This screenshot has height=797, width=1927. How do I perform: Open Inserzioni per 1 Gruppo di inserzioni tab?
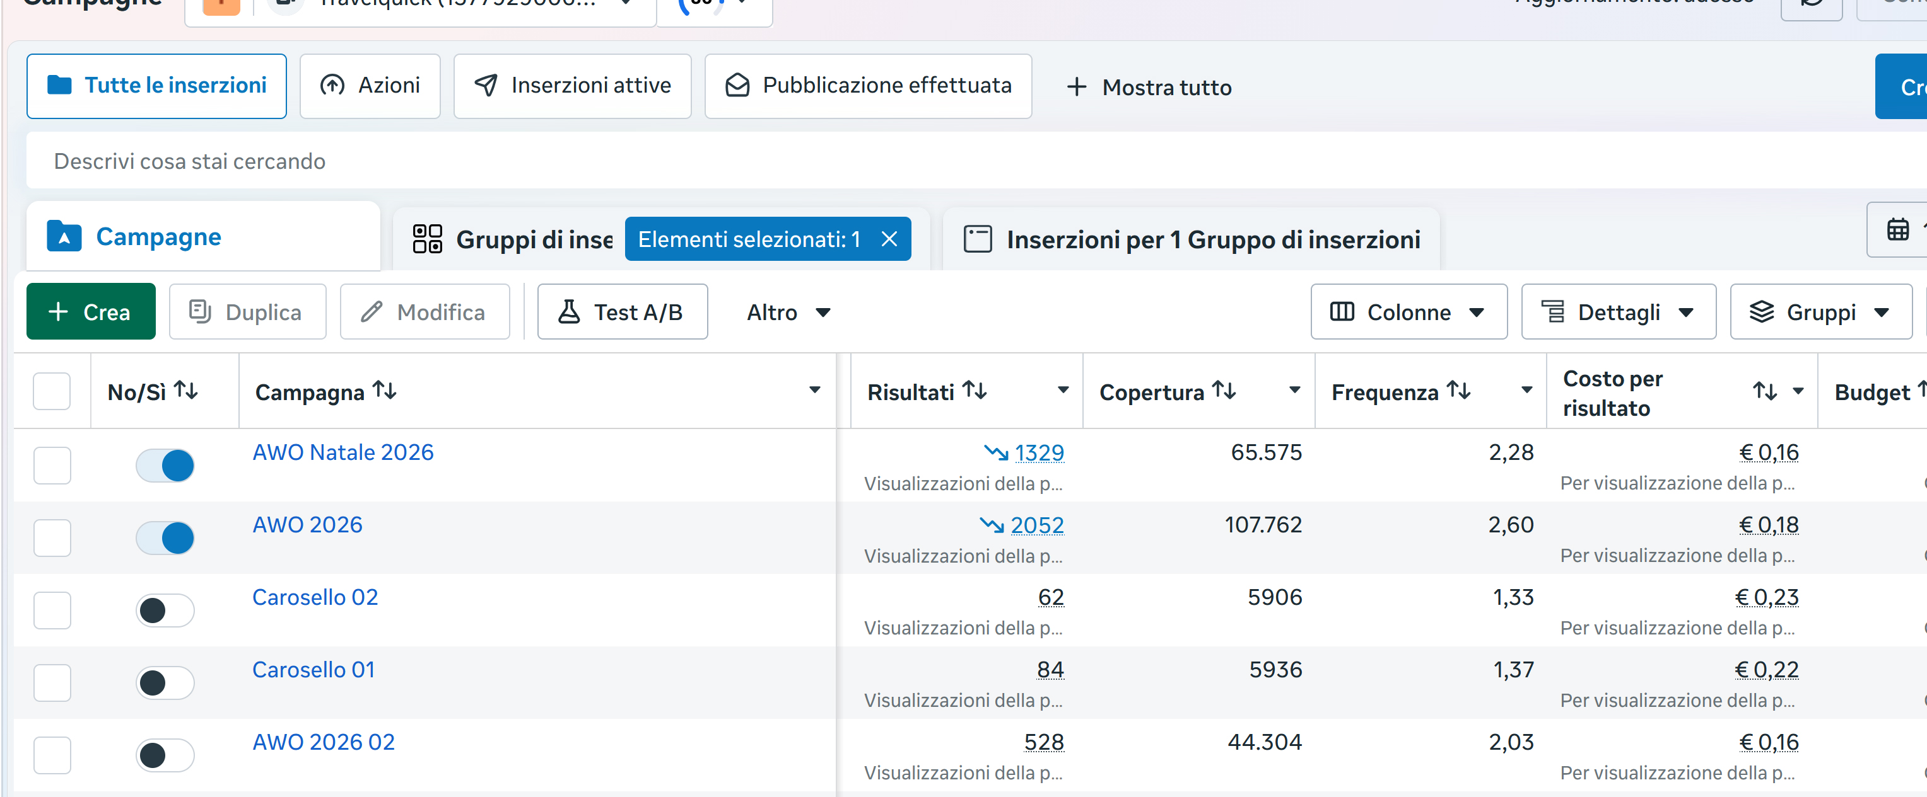point(1191,239)
